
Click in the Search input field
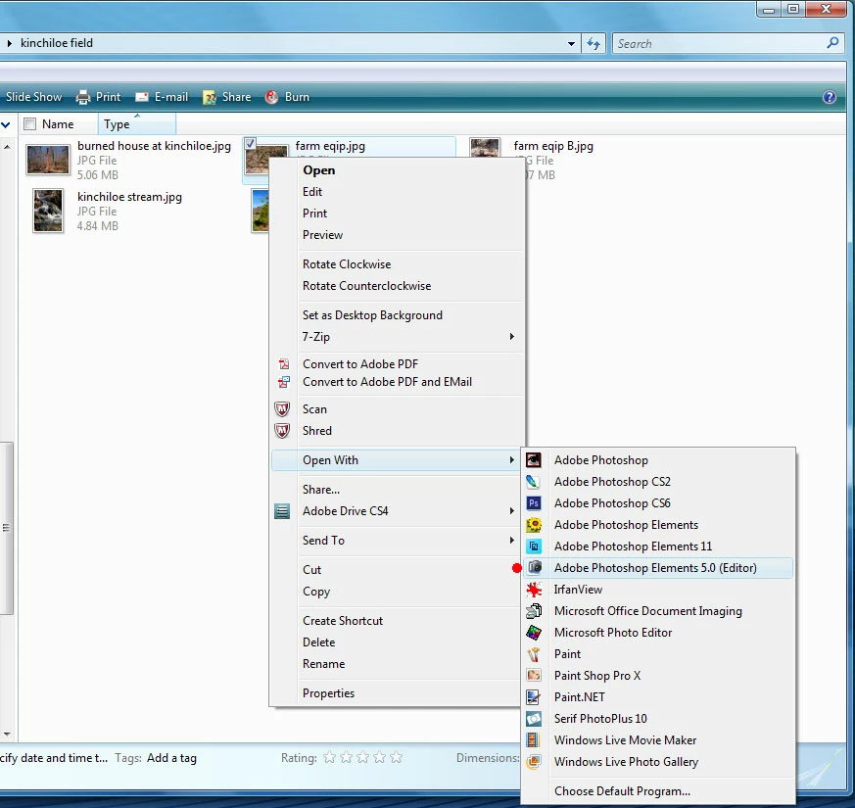coord(720,44)
